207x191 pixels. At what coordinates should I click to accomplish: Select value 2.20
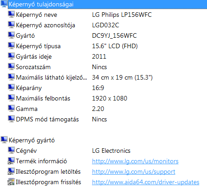click(98, 109)
